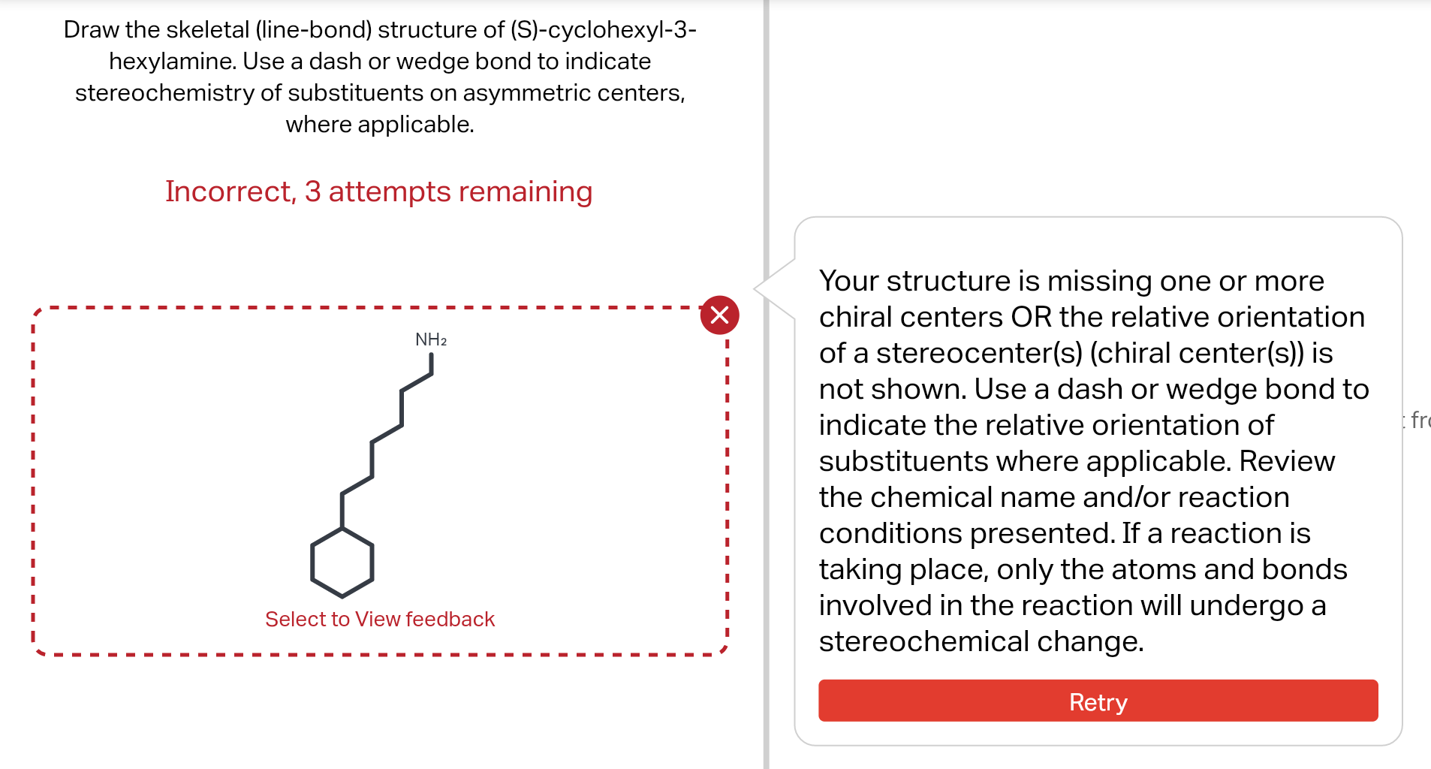Image resolution: width=1431 pixels, height=769 pixels.
Task: Open Select to View feedback link
Action: 380,619
